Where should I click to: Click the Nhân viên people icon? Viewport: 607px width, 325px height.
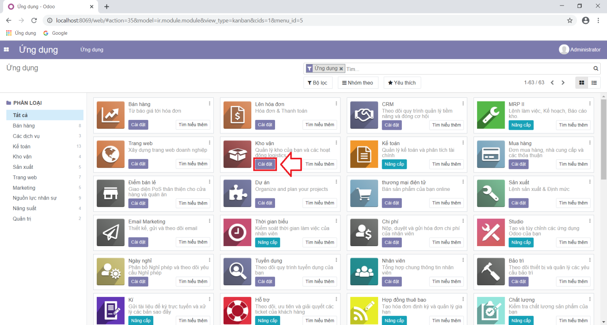(x=364, y=271)
